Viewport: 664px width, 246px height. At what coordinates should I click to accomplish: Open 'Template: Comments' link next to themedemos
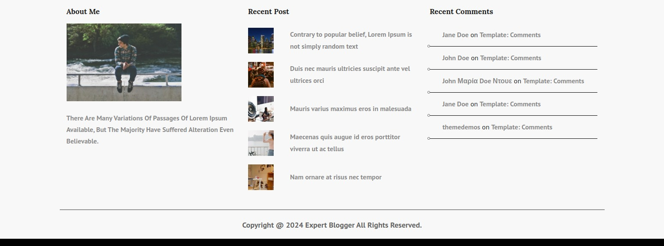[x=521, y=127]
